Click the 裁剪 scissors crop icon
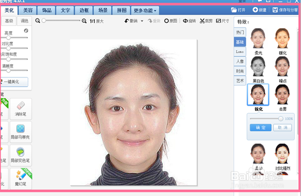 pos(202,21)
